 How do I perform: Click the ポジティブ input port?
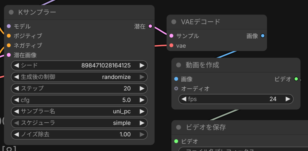9,36
